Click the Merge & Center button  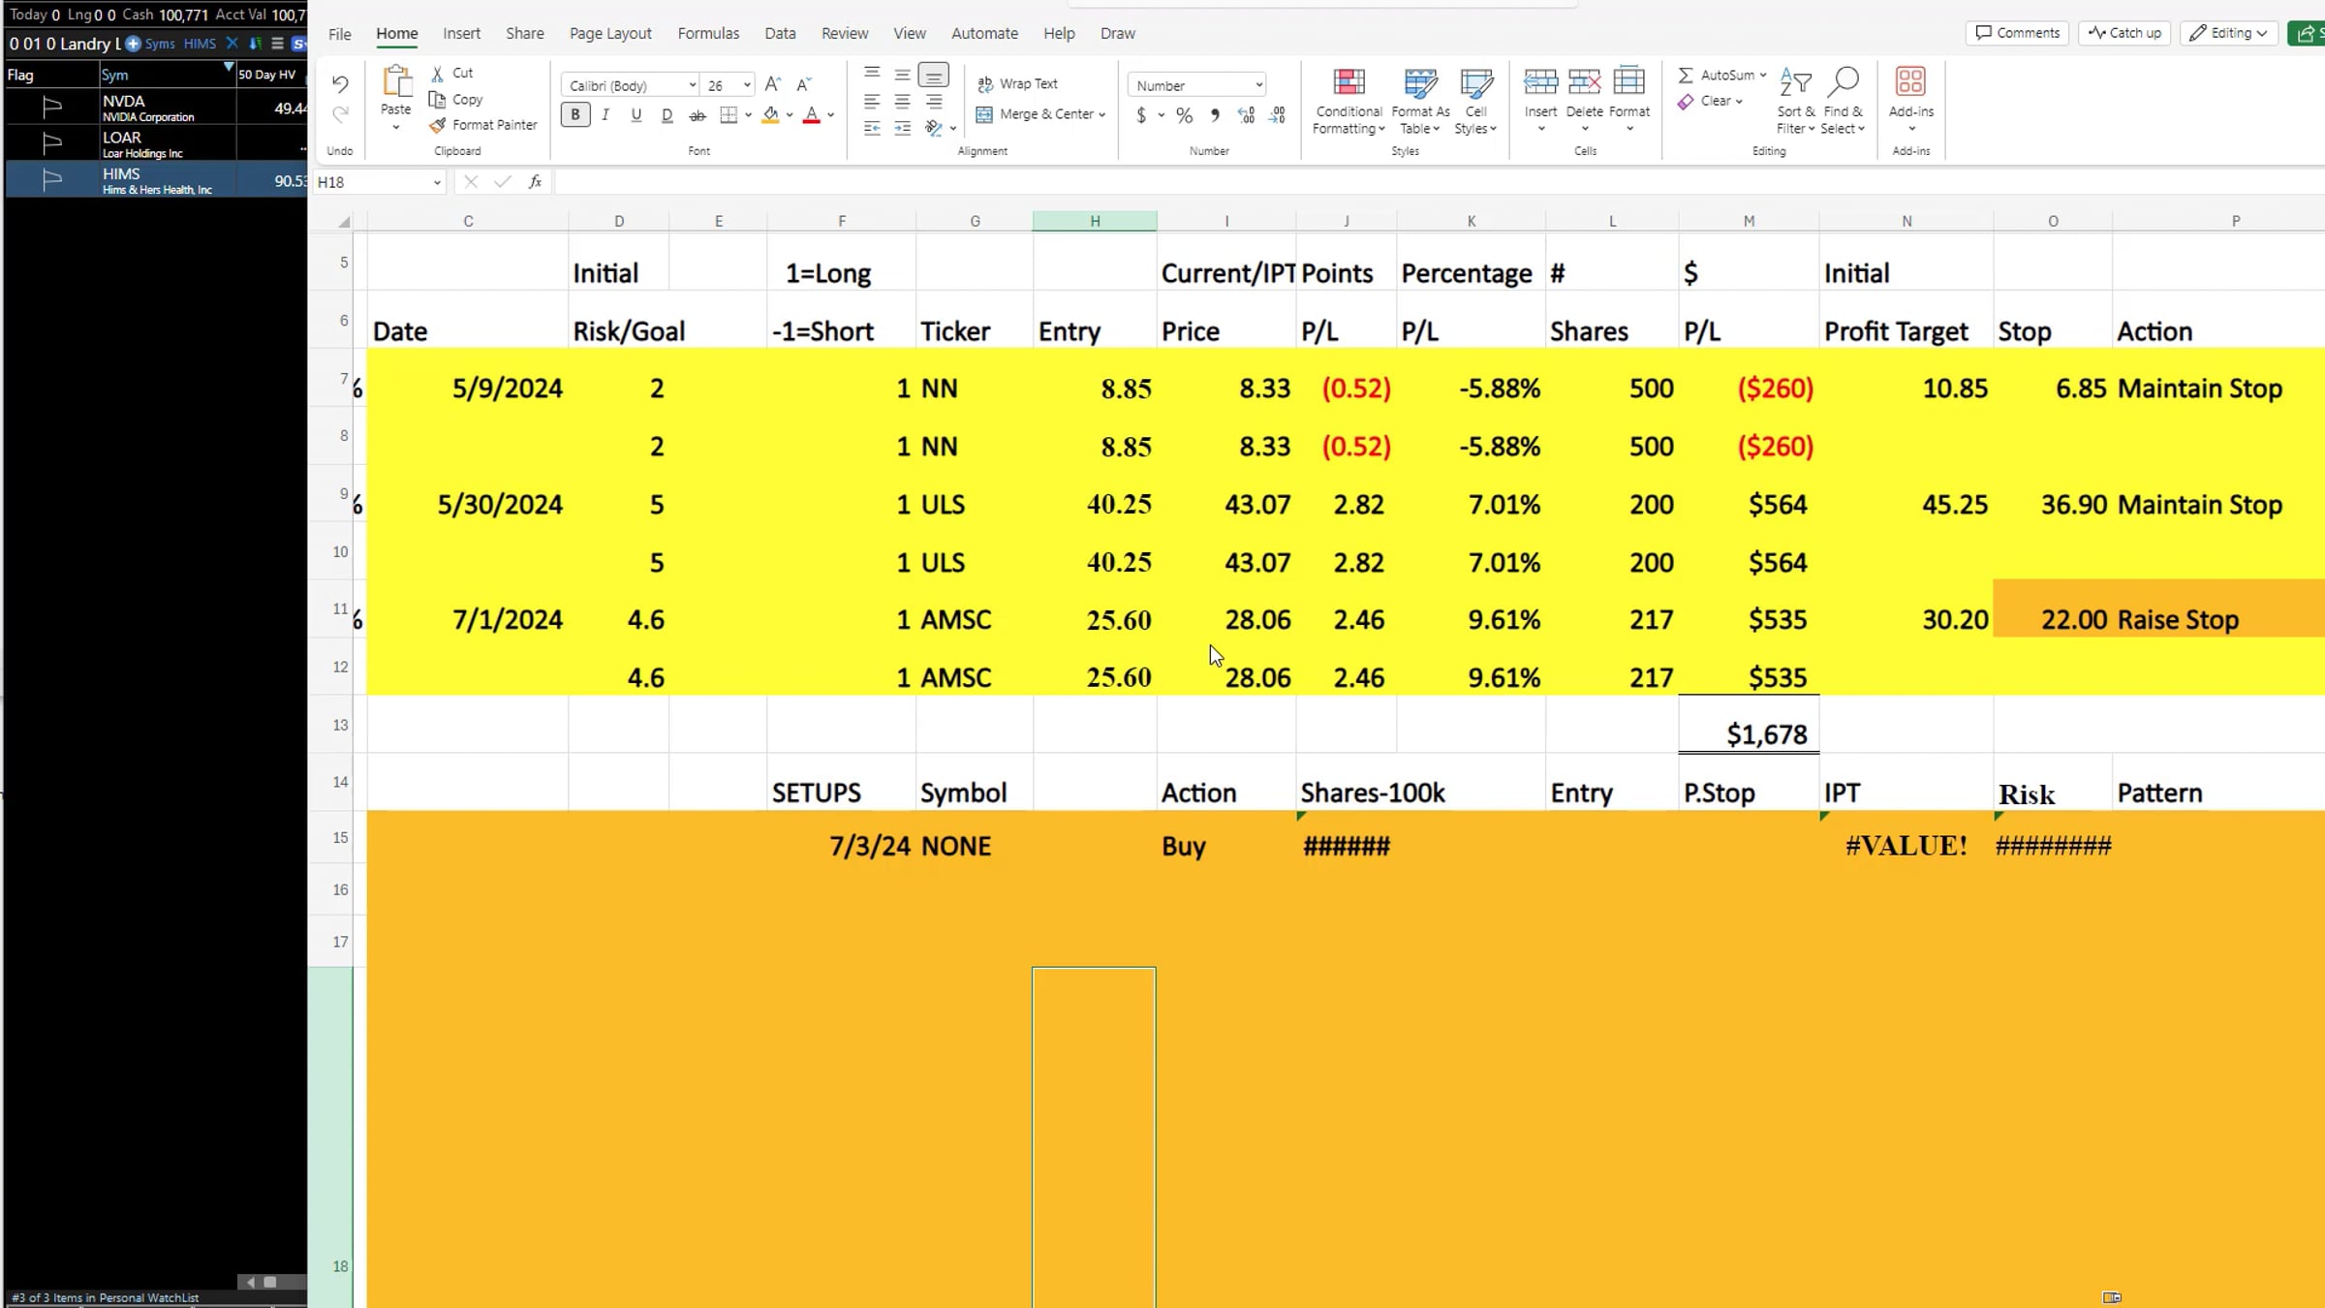[x=1040, y=114]
